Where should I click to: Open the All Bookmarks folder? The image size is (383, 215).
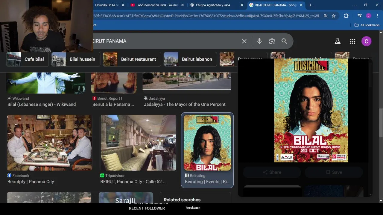click(367, 25)
